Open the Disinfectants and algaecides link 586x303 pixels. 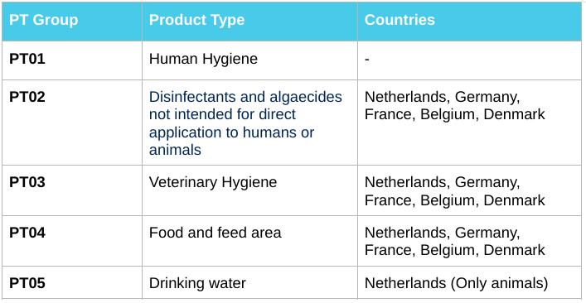click(245, 123)
